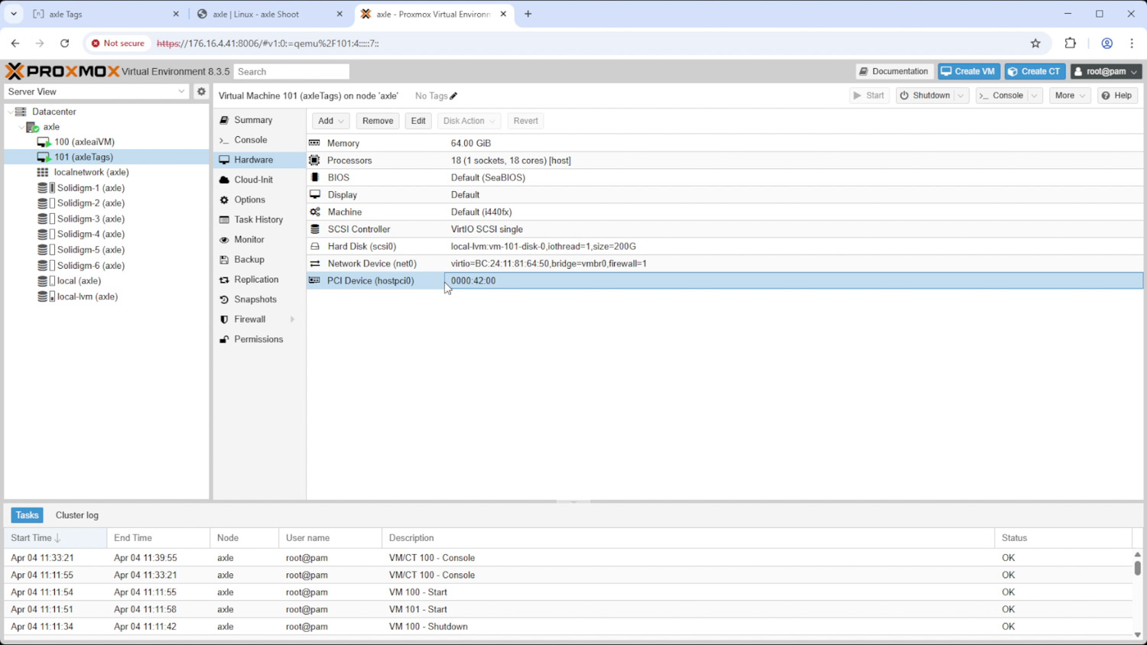The width and height of the screenshot is (1147, 645).
Task: Collapse the Datacenter tree node
Action: click(x=10, y=112)
